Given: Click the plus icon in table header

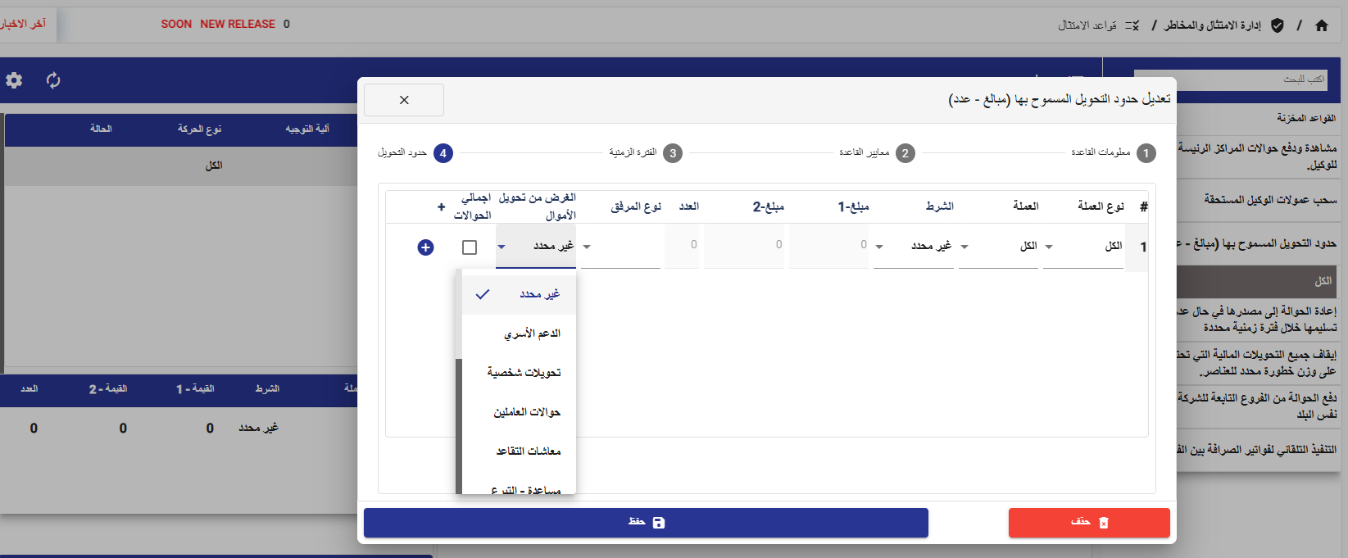Looking at the screenshot, I should click(441, 206).
